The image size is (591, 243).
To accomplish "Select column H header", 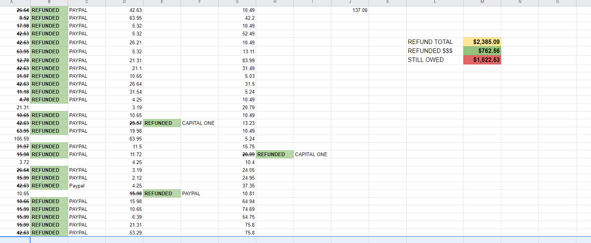I will pos(274,2).
